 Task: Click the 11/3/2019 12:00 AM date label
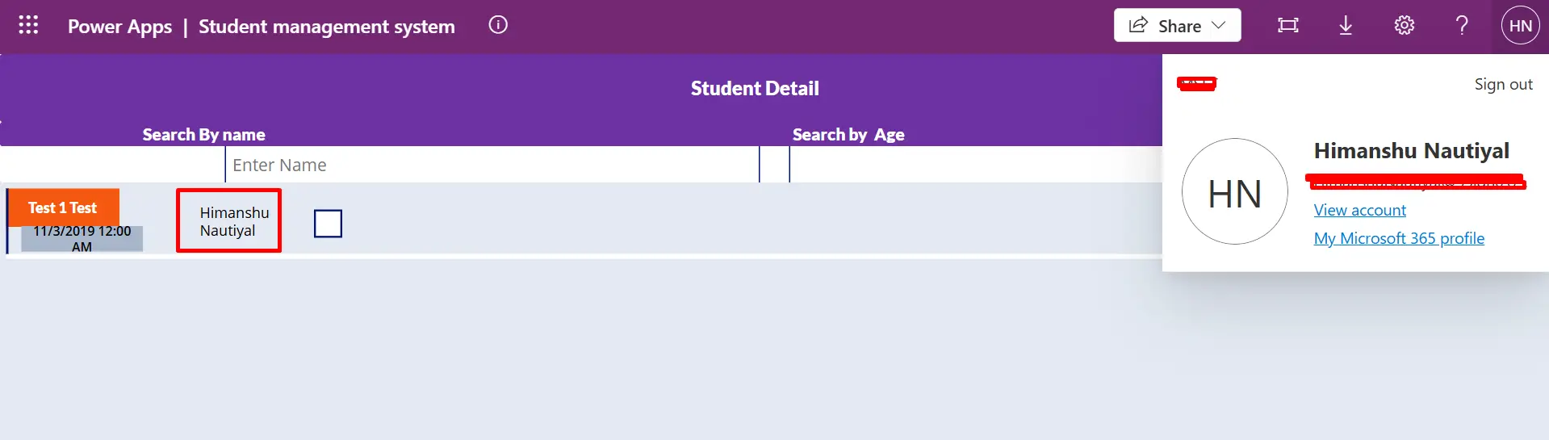[82, 239]
